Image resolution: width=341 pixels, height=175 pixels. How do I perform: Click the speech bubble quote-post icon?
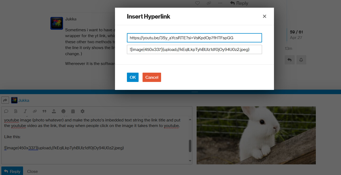(x=6, y=111)
